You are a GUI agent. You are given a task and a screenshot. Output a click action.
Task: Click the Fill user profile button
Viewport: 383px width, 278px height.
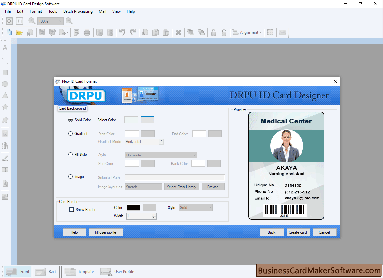click(x=106, y=232)
